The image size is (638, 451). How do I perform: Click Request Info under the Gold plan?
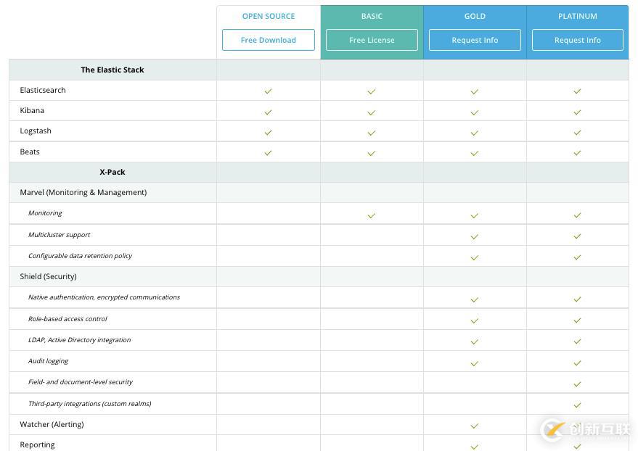click(x=474, y=40)
